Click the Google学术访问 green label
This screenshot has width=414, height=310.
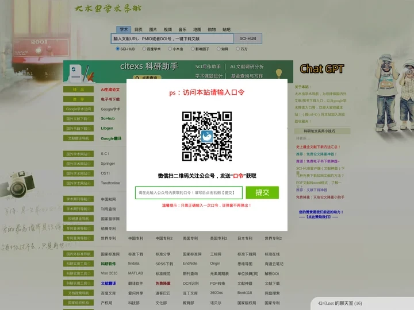coord(78,109)
